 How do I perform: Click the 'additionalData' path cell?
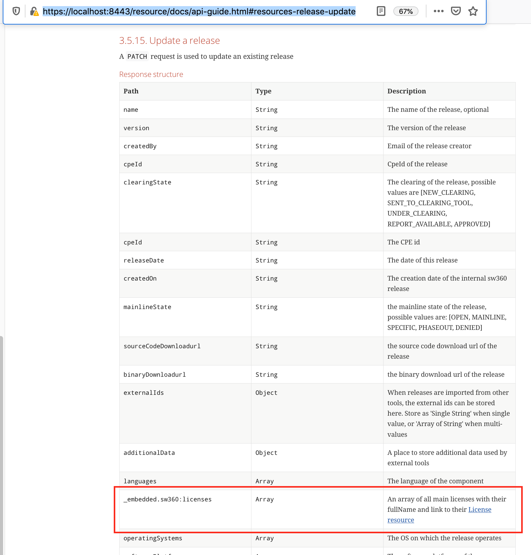(x=185, y=458)
